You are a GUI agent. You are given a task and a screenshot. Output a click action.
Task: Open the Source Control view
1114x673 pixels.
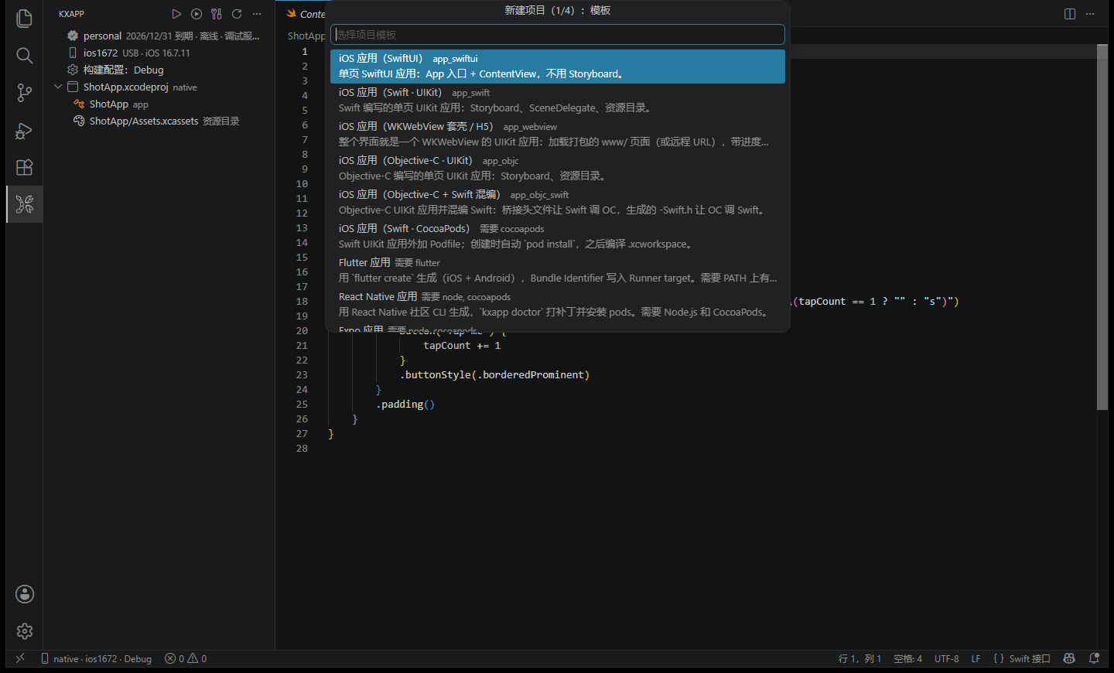click(x=25, y=93)
